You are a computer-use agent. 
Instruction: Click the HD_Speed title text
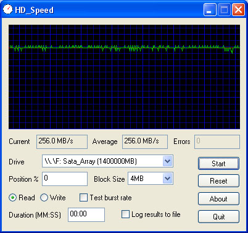point(35,10)
